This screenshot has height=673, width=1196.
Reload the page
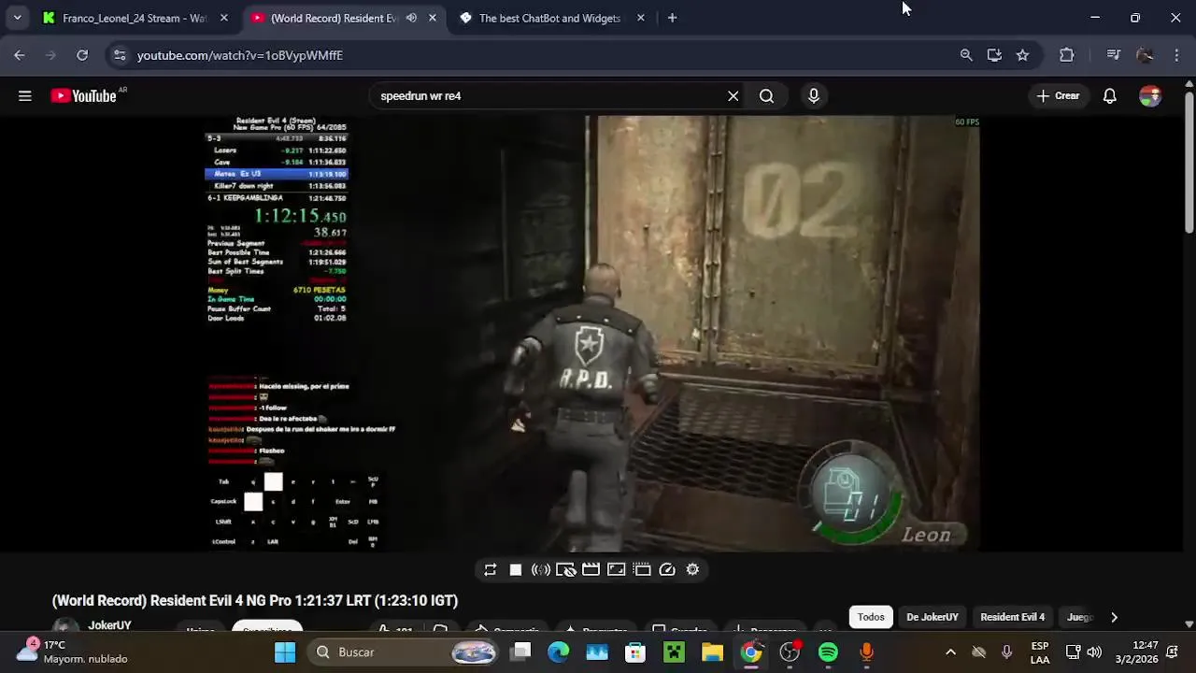(x=82, y=55)
